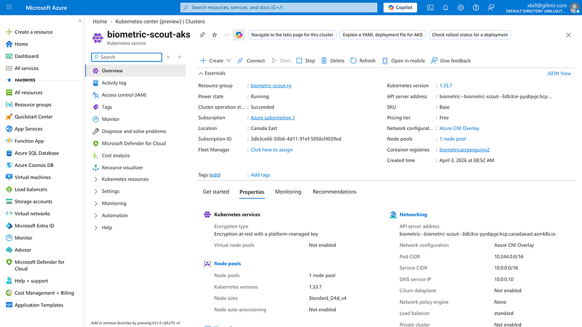Delete the cluster
This screenshot has height=327, width=582.
click(333, 60)
